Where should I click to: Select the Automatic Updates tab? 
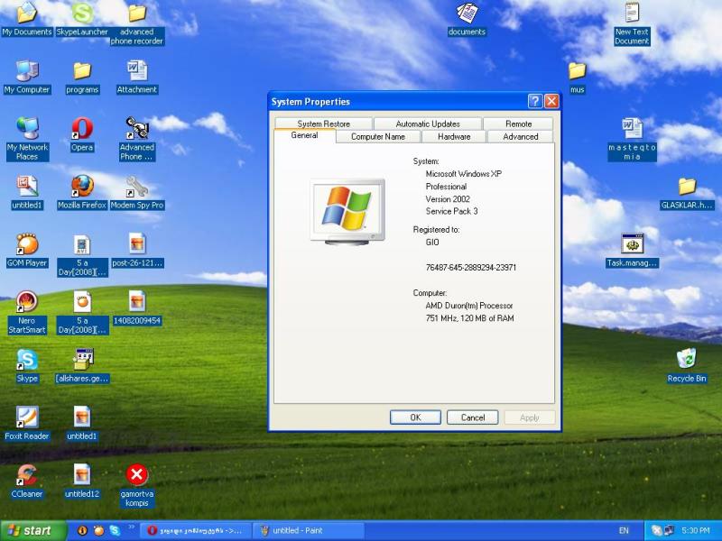click(x=427, y=124)
